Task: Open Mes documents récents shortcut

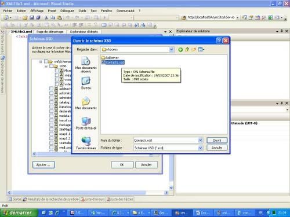Action: tap(86, 65)
